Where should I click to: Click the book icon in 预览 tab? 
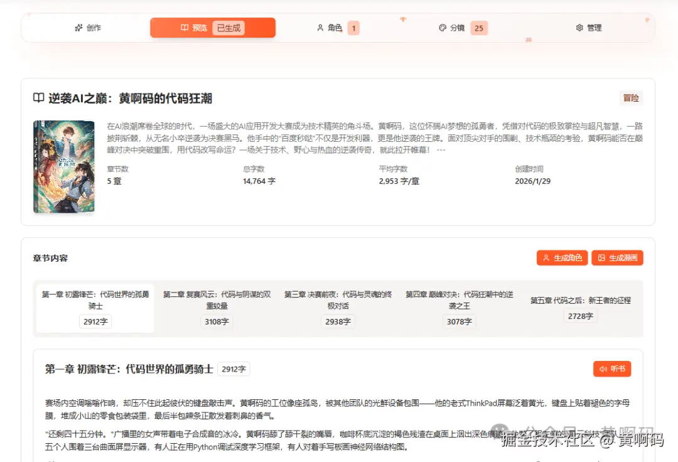click(185, 28)
